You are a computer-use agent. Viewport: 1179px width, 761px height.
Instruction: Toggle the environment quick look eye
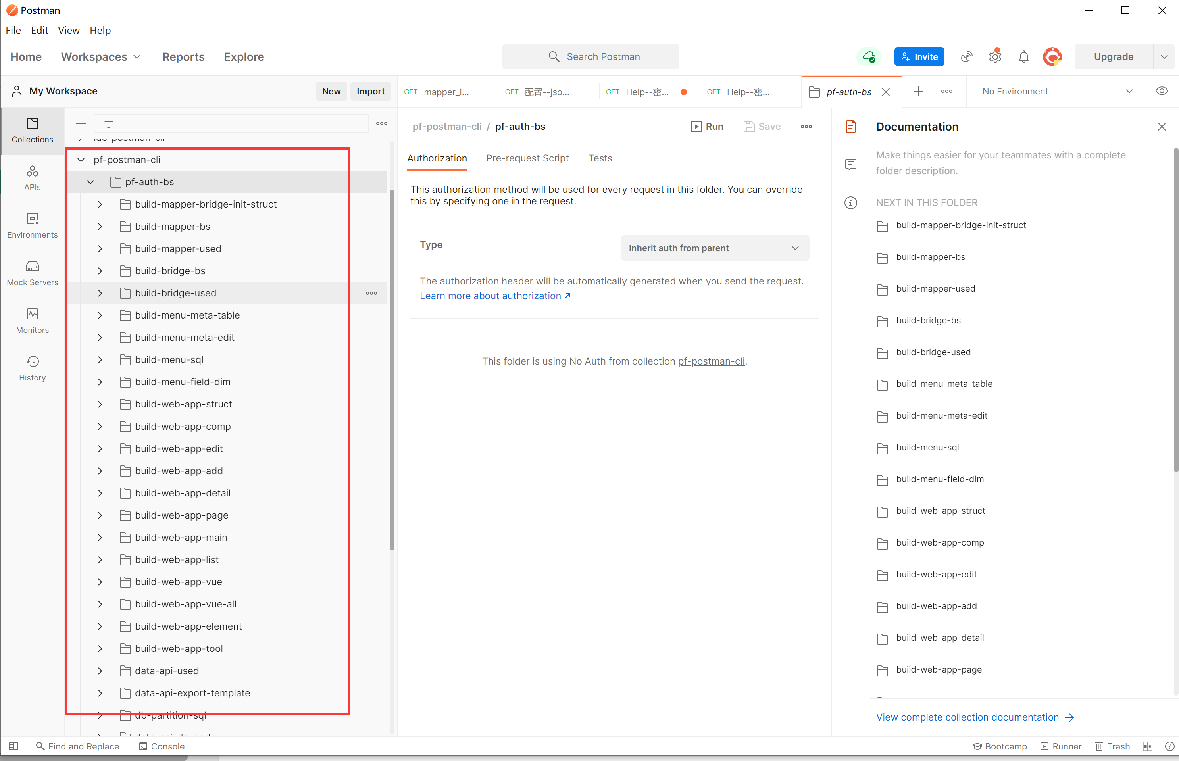(1162, 91)
